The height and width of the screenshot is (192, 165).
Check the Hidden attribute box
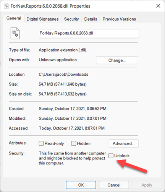click(x=74, y=143)
